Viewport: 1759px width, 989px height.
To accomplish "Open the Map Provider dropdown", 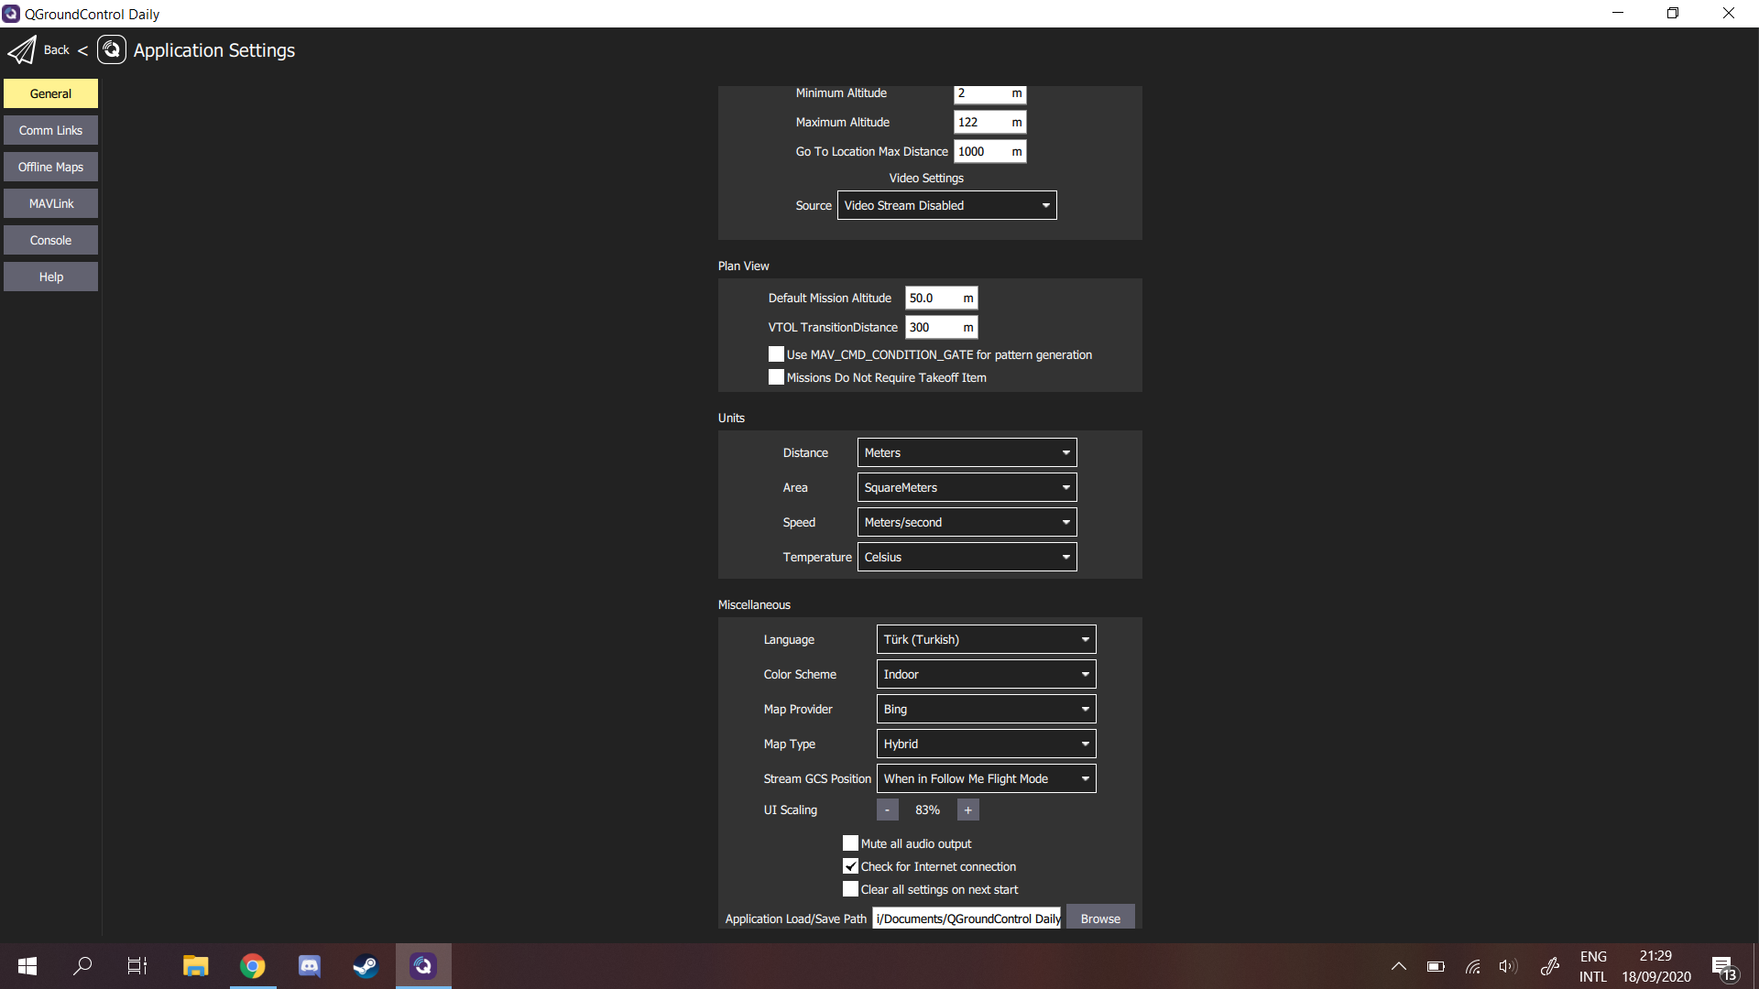I will tap(985, 708).
